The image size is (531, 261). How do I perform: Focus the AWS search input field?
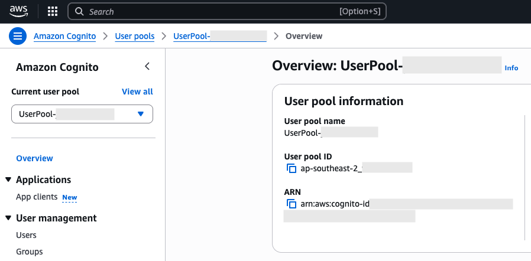pyautogui.click(x=227, y=11)
